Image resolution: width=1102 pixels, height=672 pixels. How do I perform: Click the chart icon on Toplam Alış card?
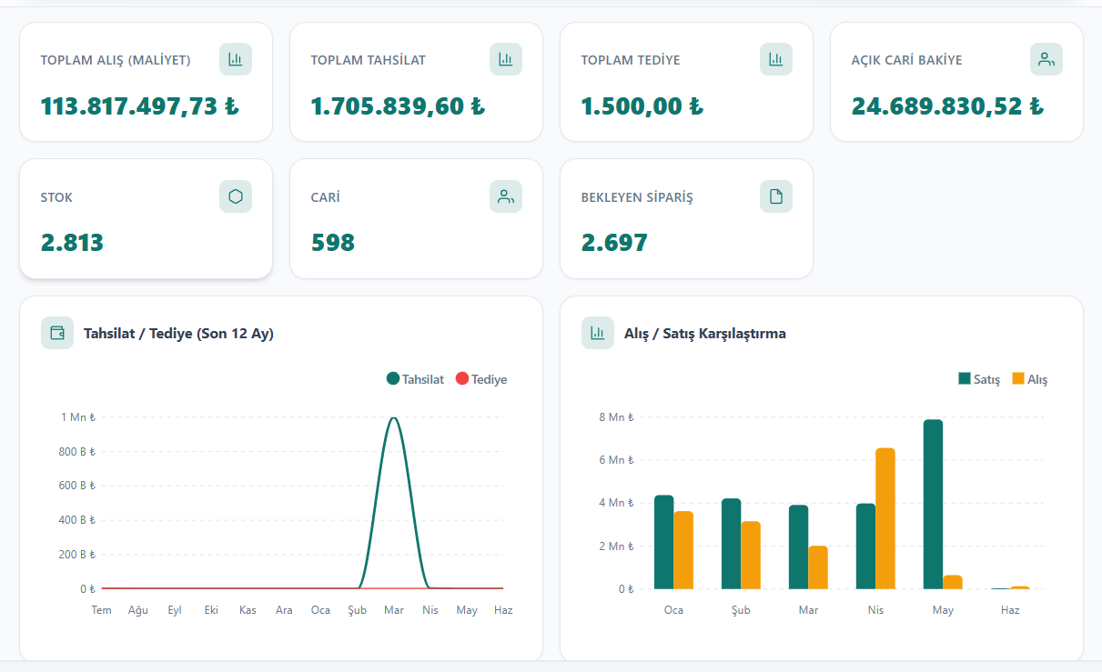click(x=236, y=59)
